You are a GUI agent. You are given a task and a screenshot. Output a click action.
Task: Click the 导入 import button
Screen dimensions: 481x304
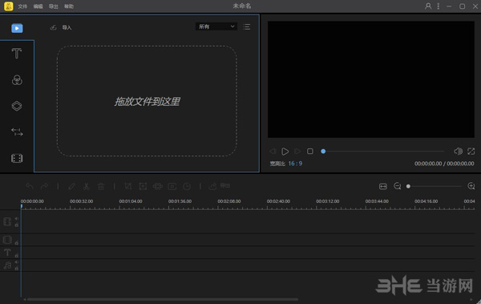pyautogui.click(x=61, y=27)
